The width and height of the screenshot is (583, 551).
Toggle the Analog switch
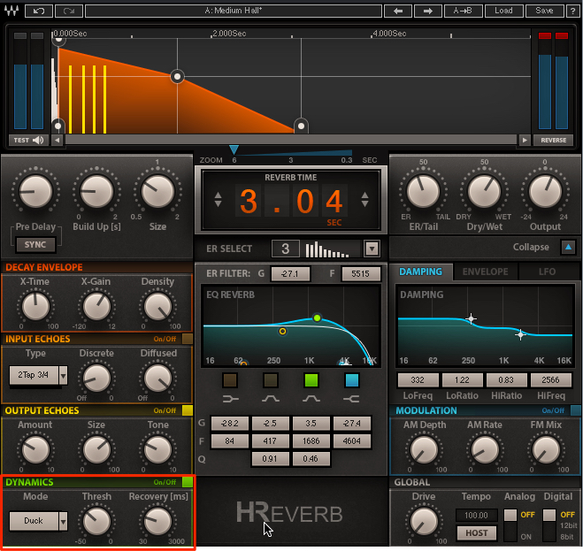coord(510,525)
